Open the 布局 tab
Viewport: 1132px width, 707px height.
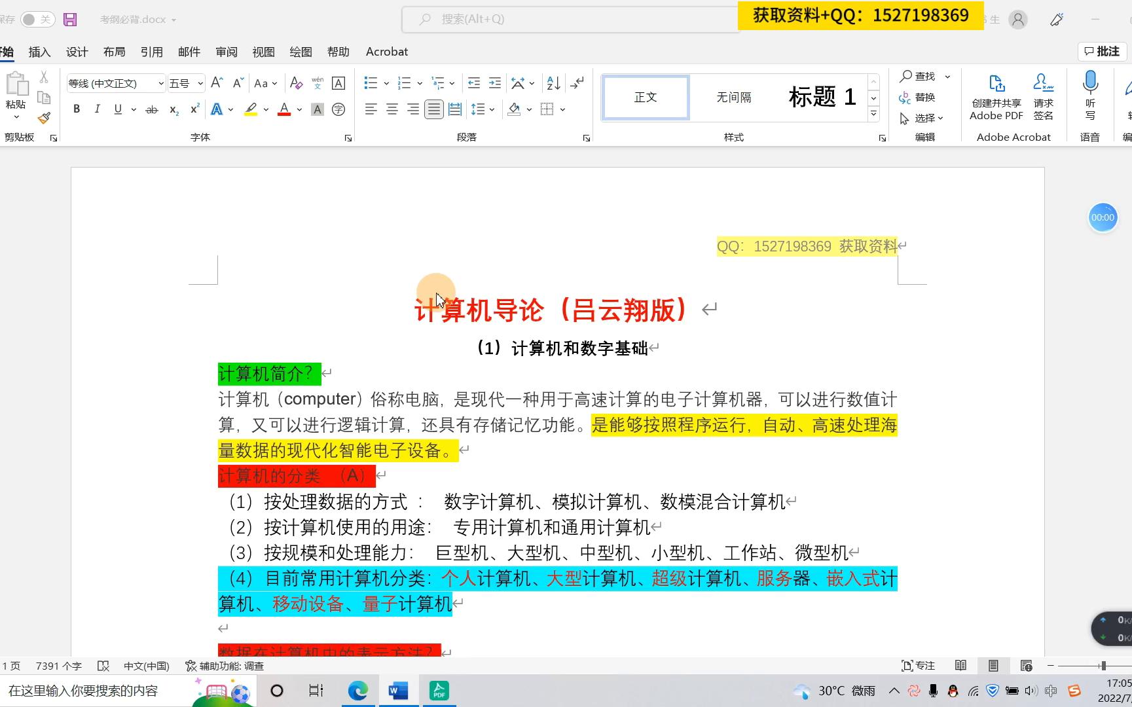[x=114, y=52]
